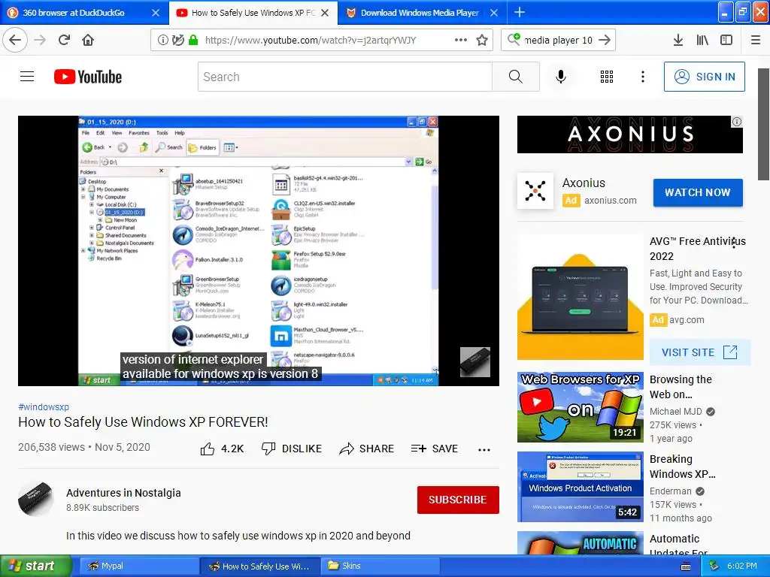770x577 pixels.
Task: Open YouTube settings three-dot menu
Action: 643,77
